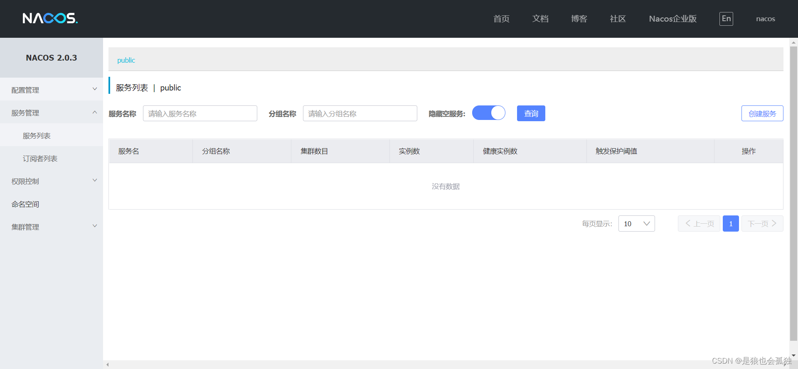The height and width of the screenshot is (369, 798).
Task: Open 社区 in the top navigation
Action: tap(618, 19)
